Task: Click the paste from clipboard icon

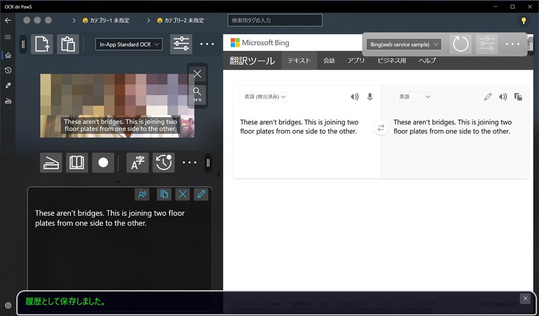Action: point(68,44)
